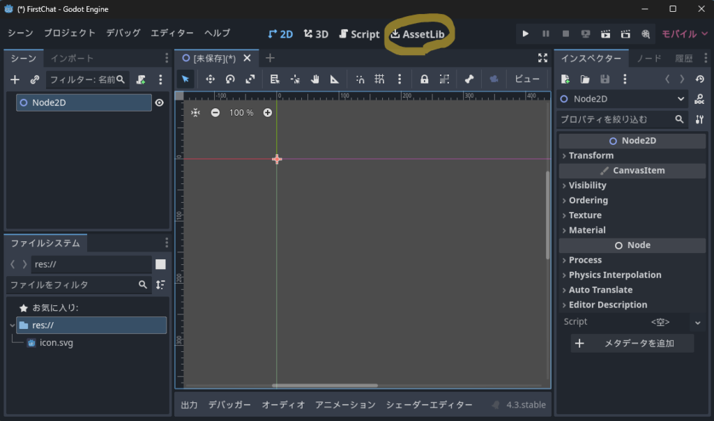
Task: Switch to the インポート tab
Action: [x=72, y=59]
